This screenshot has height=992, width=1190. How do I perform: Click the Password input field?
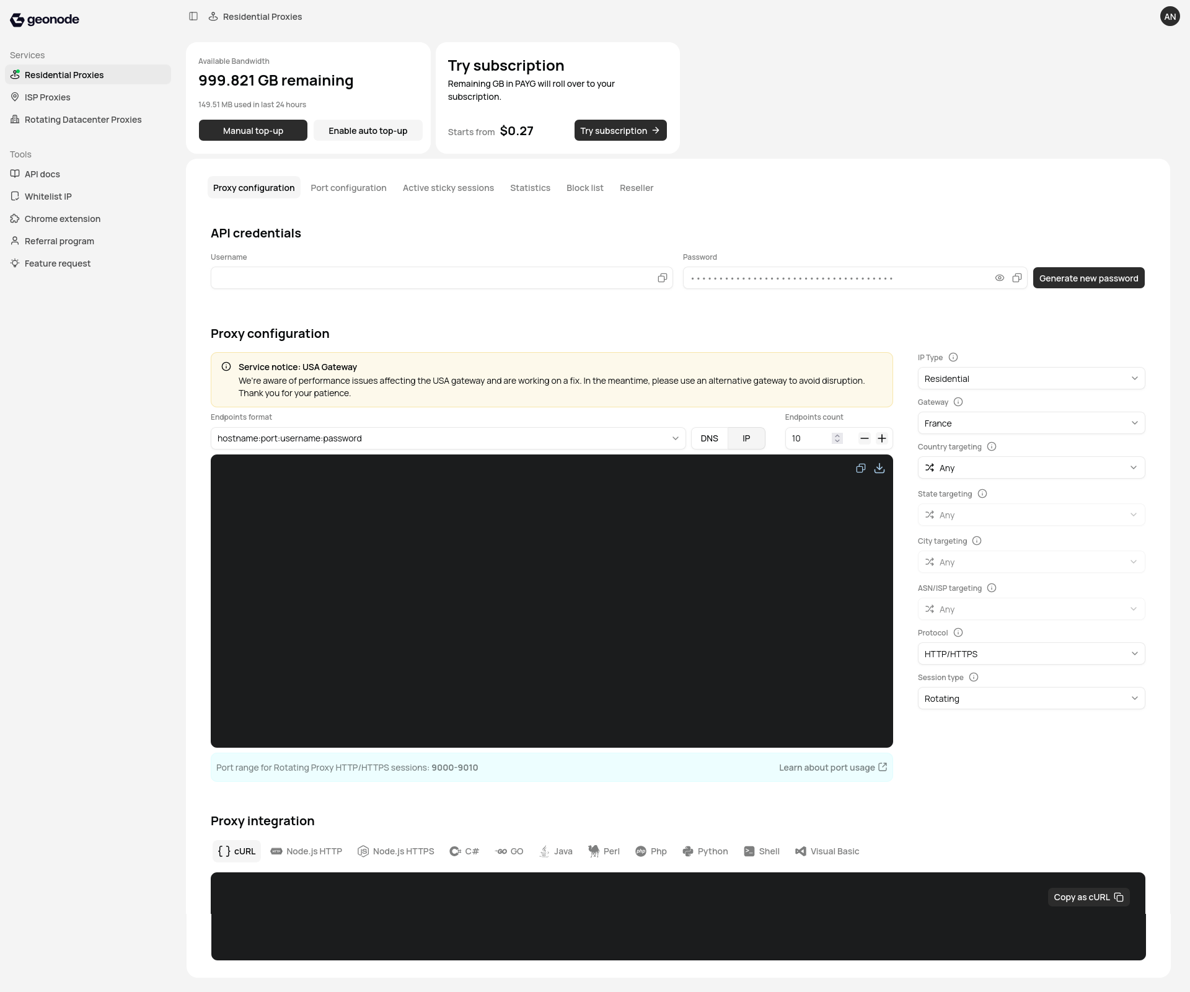pyautogui.click(x=855, y=278)
